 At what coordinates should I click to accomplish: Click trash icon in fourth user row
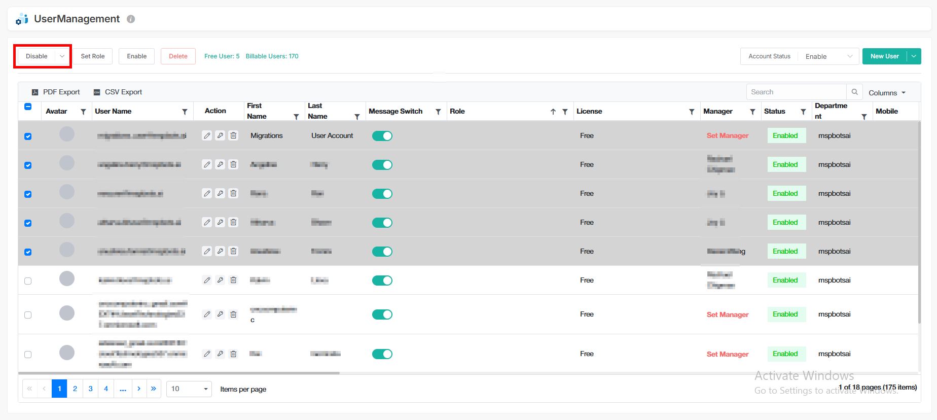(x=233, y=222)
